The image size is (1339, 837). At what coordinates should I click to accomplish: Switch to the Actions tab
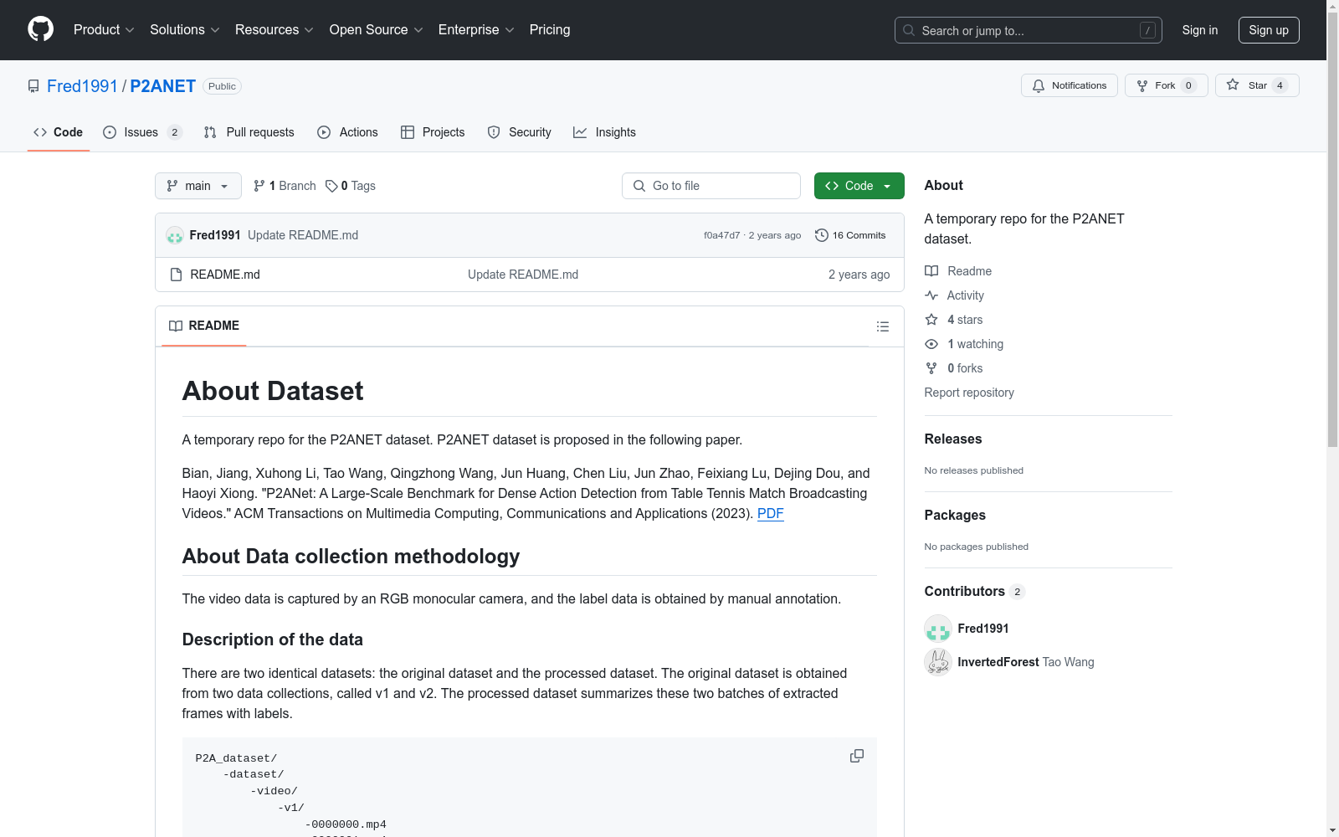pos(348,132)
